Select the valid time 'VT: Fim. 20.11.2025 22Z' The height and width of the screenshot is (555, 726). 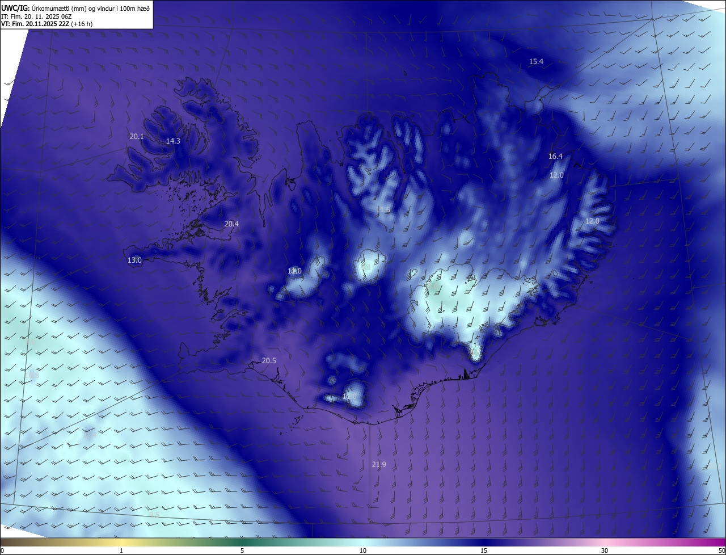[x=35, y=24]
